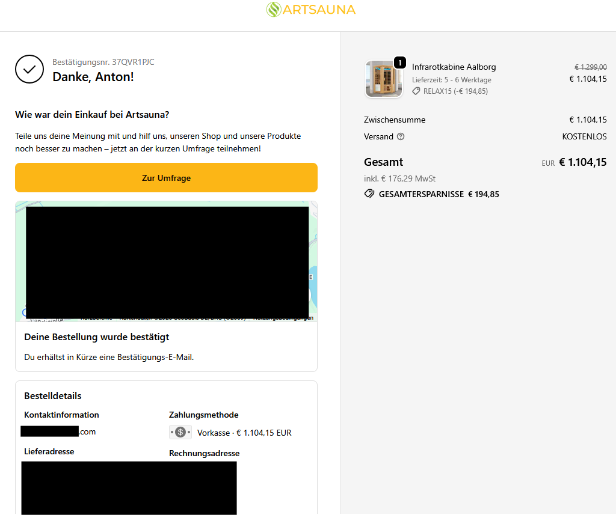Click the Gesamtersparnisse tag icon

pos(369,194)
